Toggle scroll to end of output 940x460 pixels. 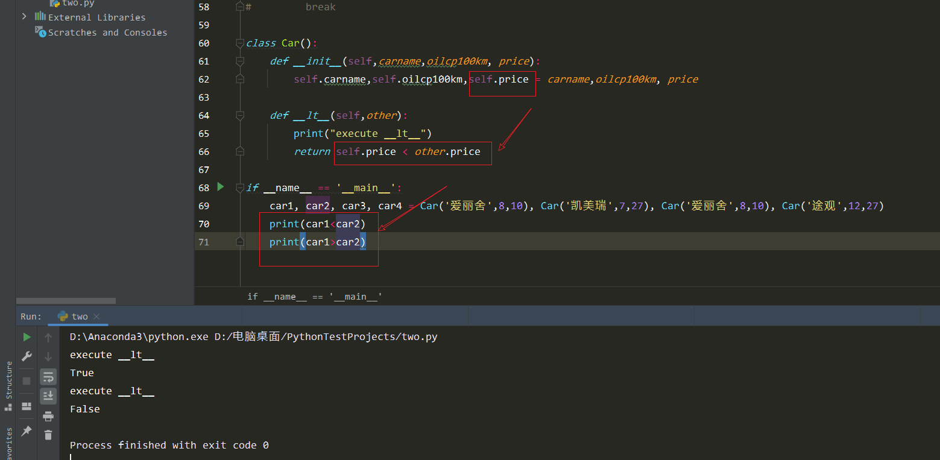click(48, 396)
